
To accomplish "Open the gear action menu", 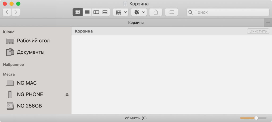I will 139,12.
